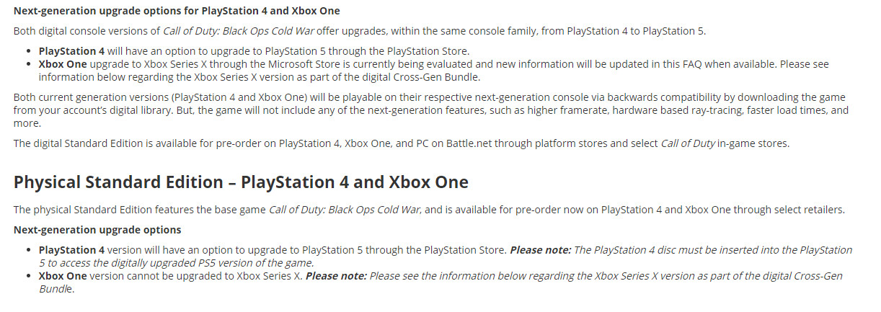Click bold "PlayStation 4" in the physical edition bullets
881x312 pixels.
[x=71, y=250]
